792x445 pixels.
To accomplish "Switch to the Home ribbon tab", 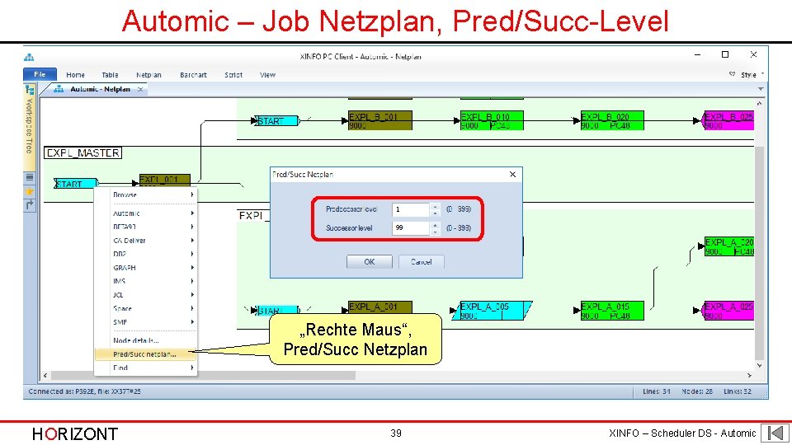I will pyautogui.click(x=75, y=75).
